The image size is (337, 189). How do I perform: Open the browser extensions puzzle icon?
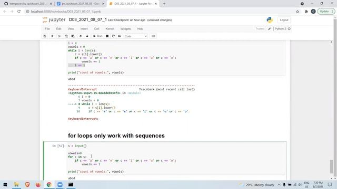[x=306, y=12]
